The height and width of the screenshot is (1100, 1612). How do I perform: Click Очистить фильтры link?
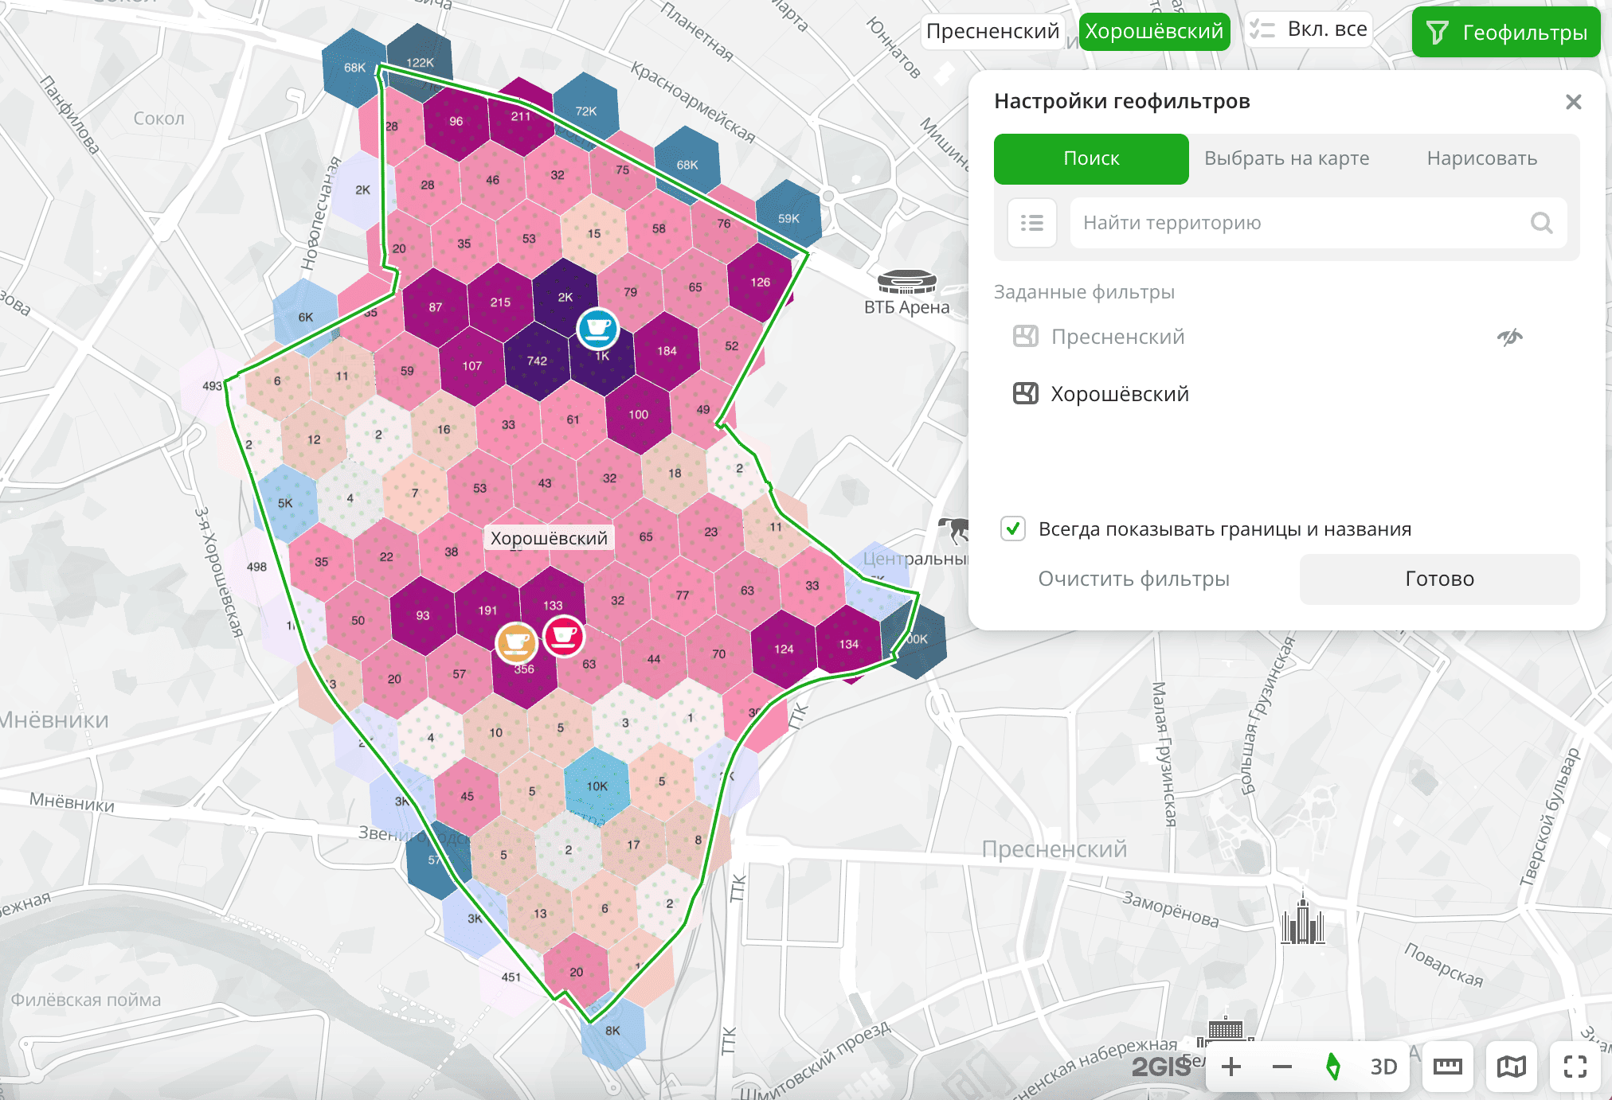1133,579
